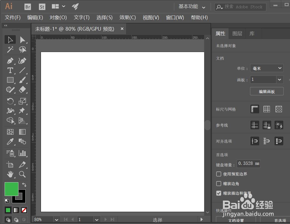Toggle smart guides button

(x=279, y=125)
